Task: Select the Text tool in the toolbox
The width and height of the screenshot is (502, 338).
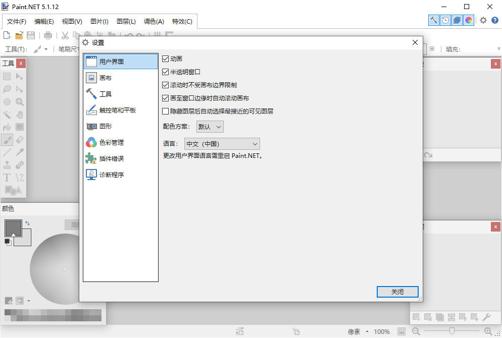Action: click(7, 177)
